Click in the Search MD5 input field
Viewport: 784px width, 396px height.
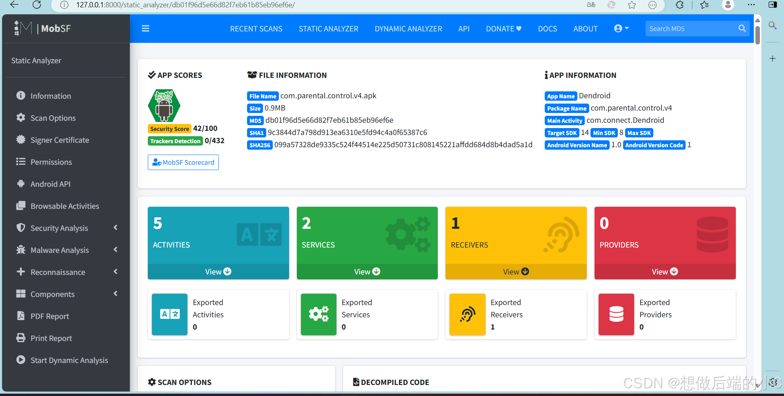[x=691, y=29]
